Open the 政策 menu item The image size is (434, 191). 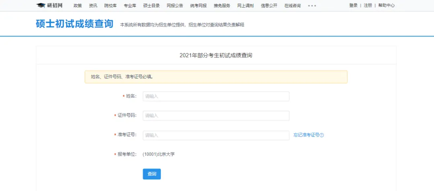point(78,6)
